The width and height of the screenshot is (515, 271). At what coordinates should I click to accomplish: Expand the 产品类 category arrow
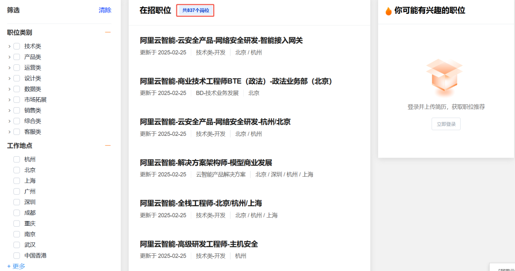(9, 57)
